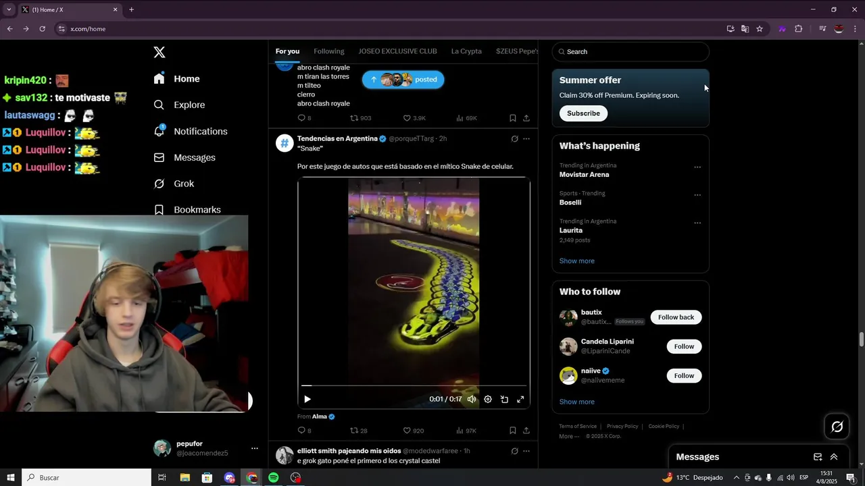Follow Candela Liparini
Image resolution: width=865 pixels, height=486 pixels.
click(x=684, y=346)
